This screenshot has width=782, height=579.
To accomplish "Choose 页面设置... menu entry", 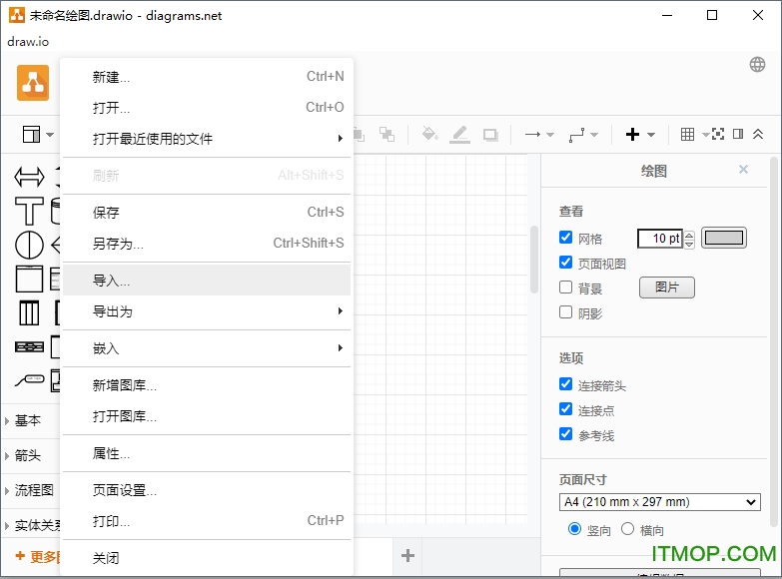I will point(207,490).
